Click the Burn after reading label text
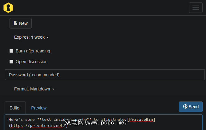Screen dimensions: 206x130 tap(33, 51)
